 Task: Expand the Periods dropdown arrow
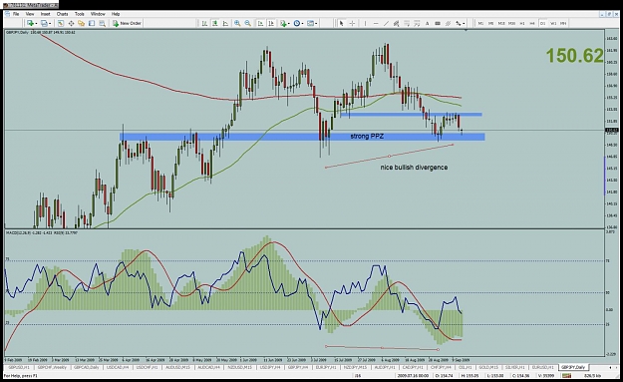pyautogui.click(x=302, y=24)
